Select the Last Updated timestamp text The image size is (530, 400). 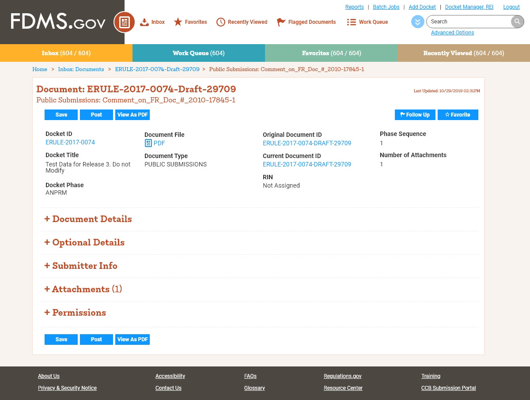(447, 91)
